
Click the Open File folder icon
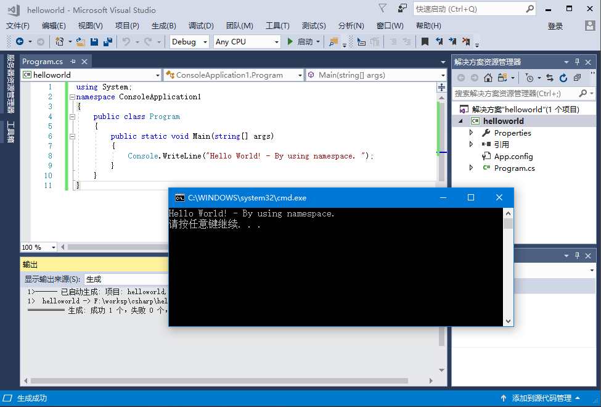tap(80, 42)
